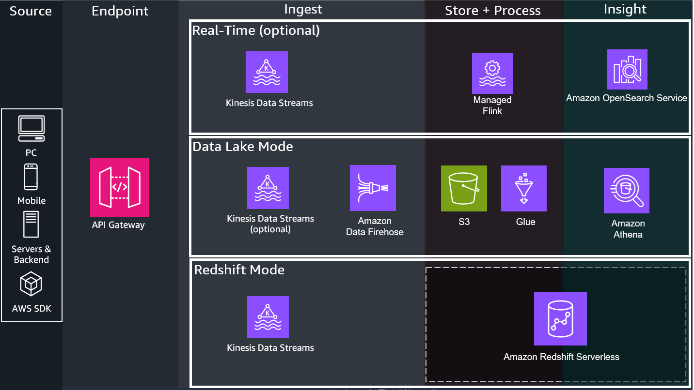
Task: Click the AWS SDK label text
Action: pos(32,308)
